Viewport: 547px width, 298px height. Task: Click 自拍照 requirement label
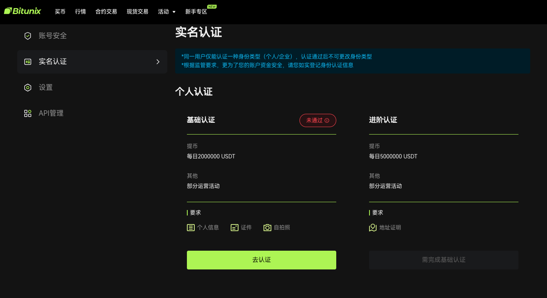(282, 228)
